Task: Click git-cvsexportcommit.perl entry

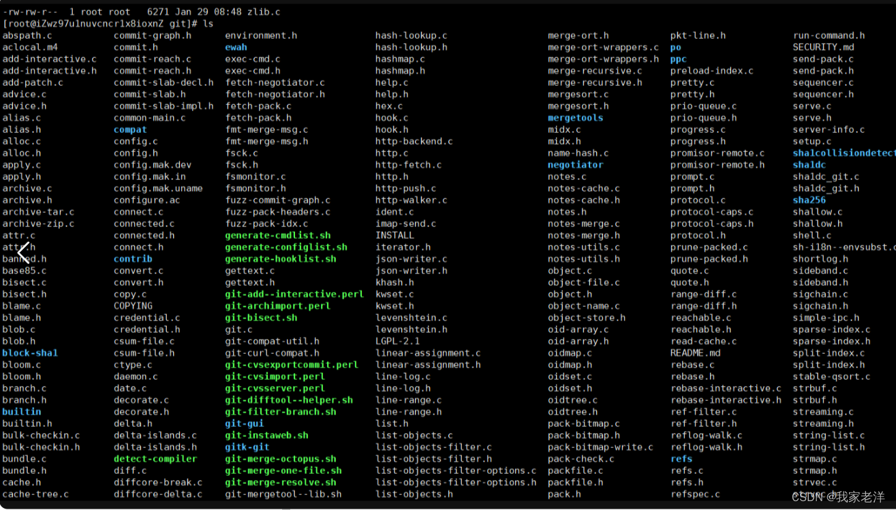Action: point(292,365)
